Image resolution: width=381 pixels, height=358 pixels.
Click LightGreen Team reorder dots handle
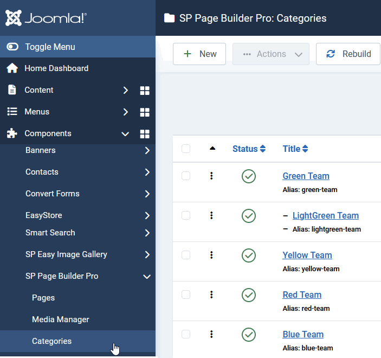click(211, 215)
